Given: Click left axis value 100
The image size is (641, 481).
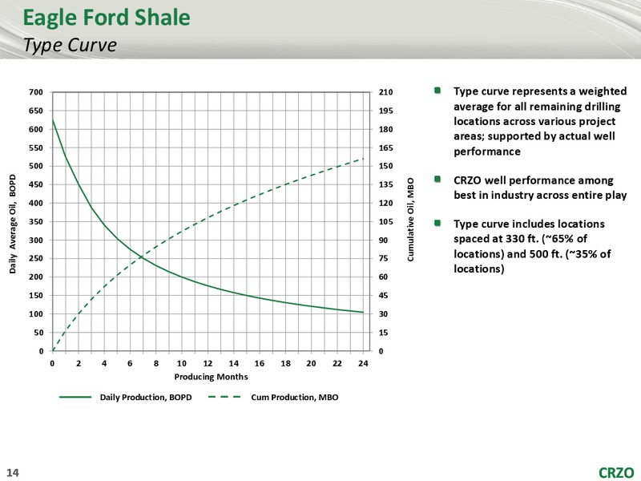Looking at the screenshot, I should tap(36, 314).
